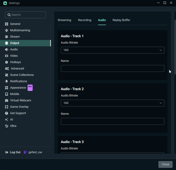Switch to the Recording tab
Screen dimensions: 176x170
[x=84, y=20]
